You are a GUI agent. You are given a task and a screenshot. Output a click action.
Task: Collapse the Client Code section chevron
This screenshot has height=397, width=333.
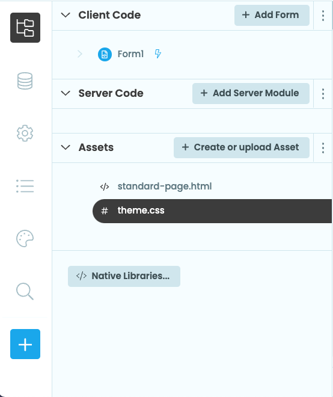coord(66,15)
